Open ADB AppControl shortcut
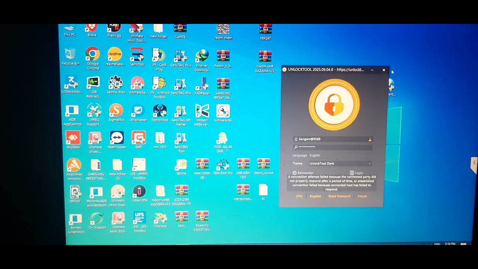478x269 pixels. [72, 115]
